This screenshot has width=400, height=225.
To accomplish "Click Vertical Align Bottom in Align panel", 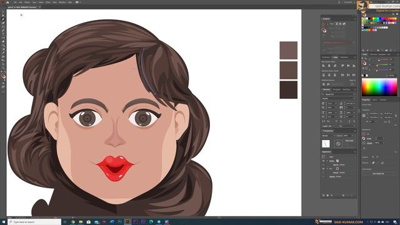I will click(x=354, y=66).
